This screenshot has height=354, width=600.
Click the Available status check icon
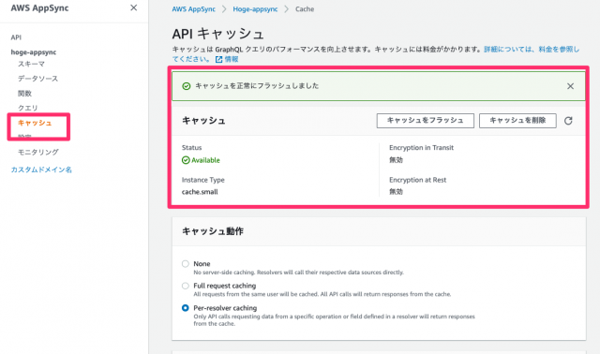pos(186,160)
